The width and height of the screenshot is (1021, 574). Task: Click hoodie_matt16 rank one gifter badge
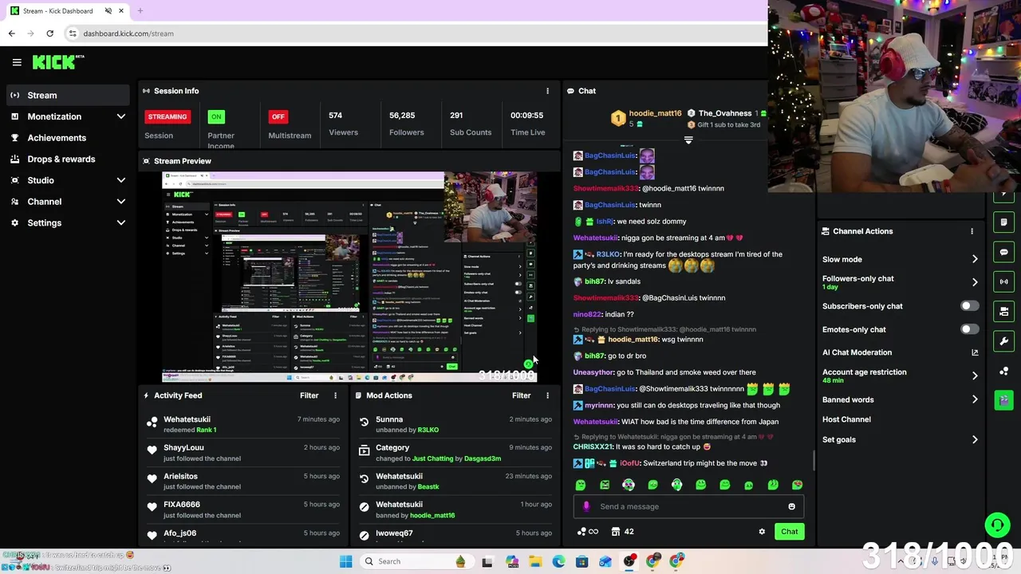618,118
